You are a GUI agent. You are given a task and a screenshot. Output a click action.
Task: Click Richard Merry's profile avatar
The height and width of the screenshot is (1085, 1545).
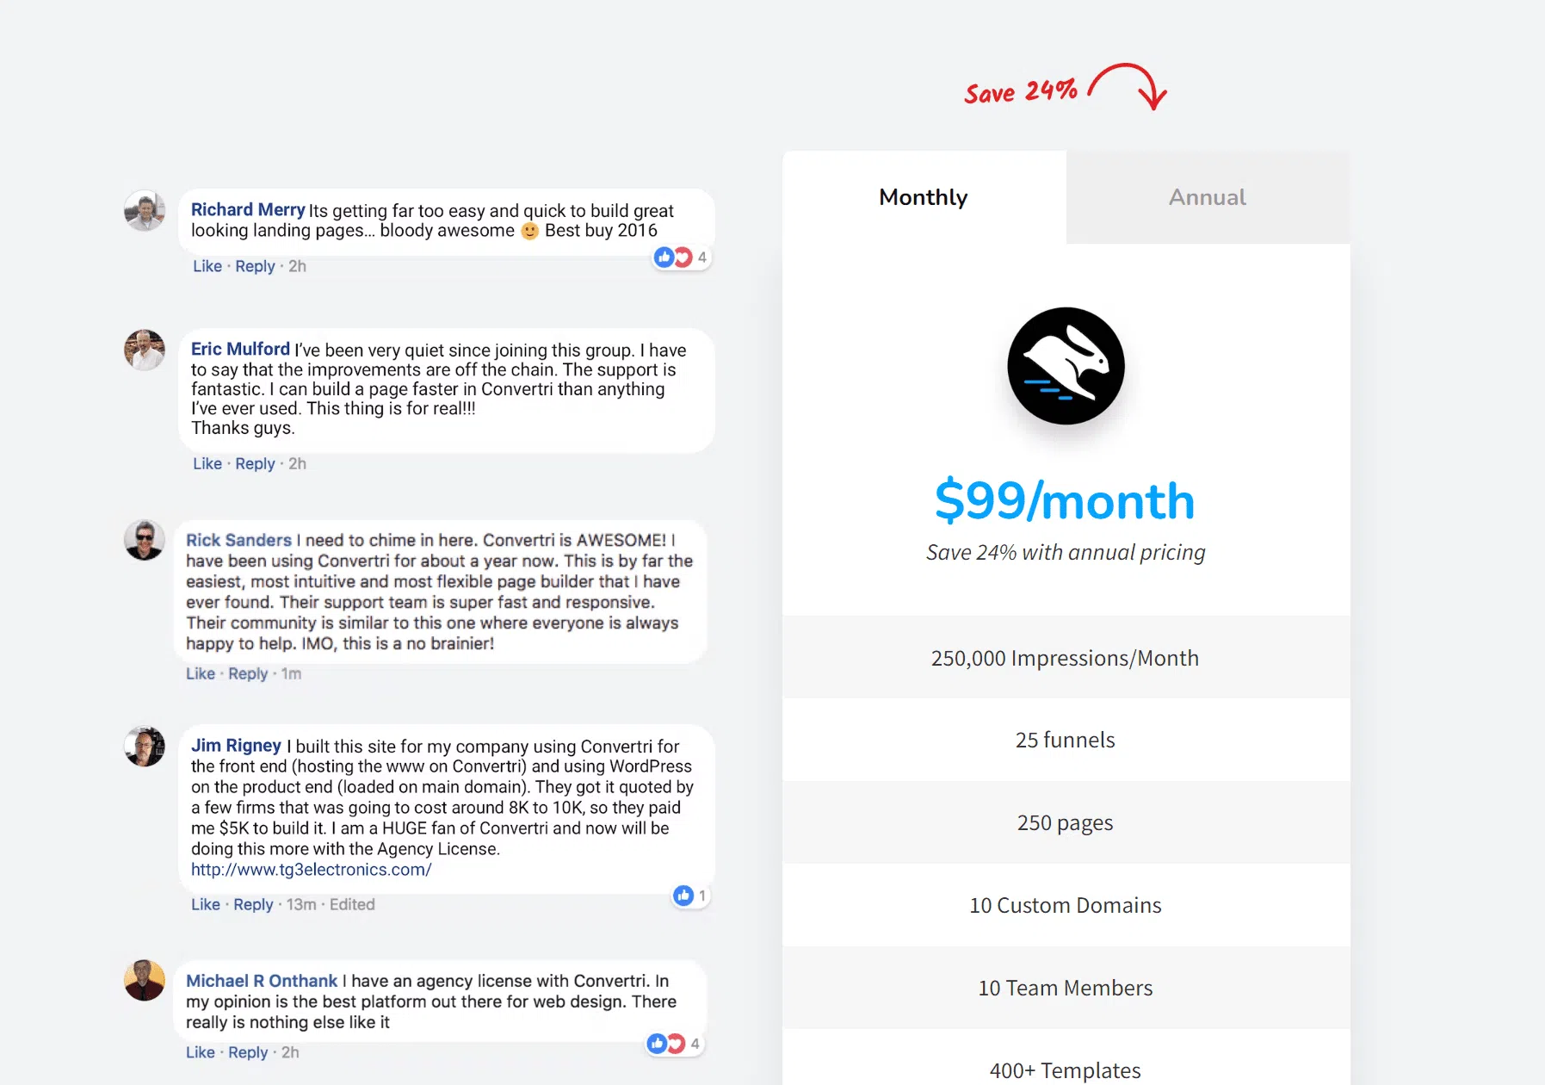pos(145,211)
